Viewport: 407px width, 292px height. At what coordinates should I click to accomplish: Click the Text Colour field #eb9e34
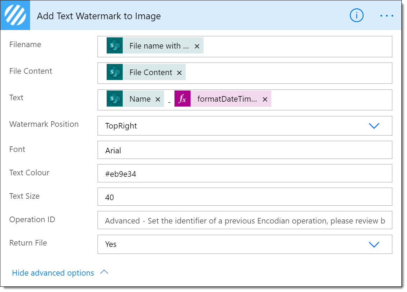(x=245, y=174)
